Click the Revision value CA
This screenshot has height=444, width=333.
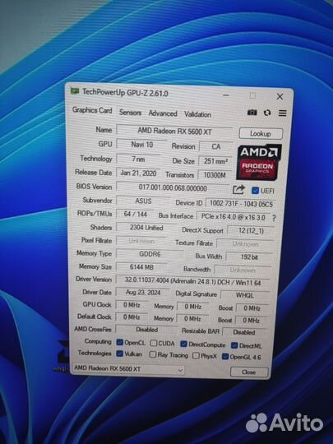click(x=215, y=146)
